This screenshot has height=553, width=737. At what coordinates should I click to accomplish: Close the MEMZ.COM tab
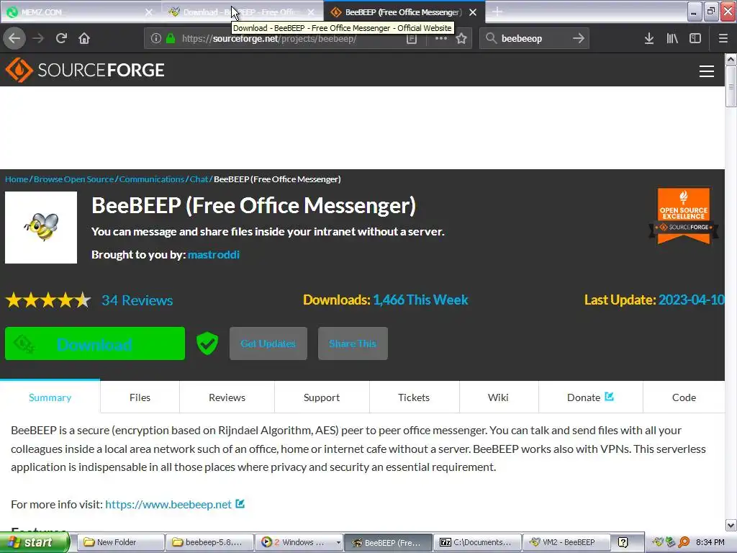[x=148, y=12]
